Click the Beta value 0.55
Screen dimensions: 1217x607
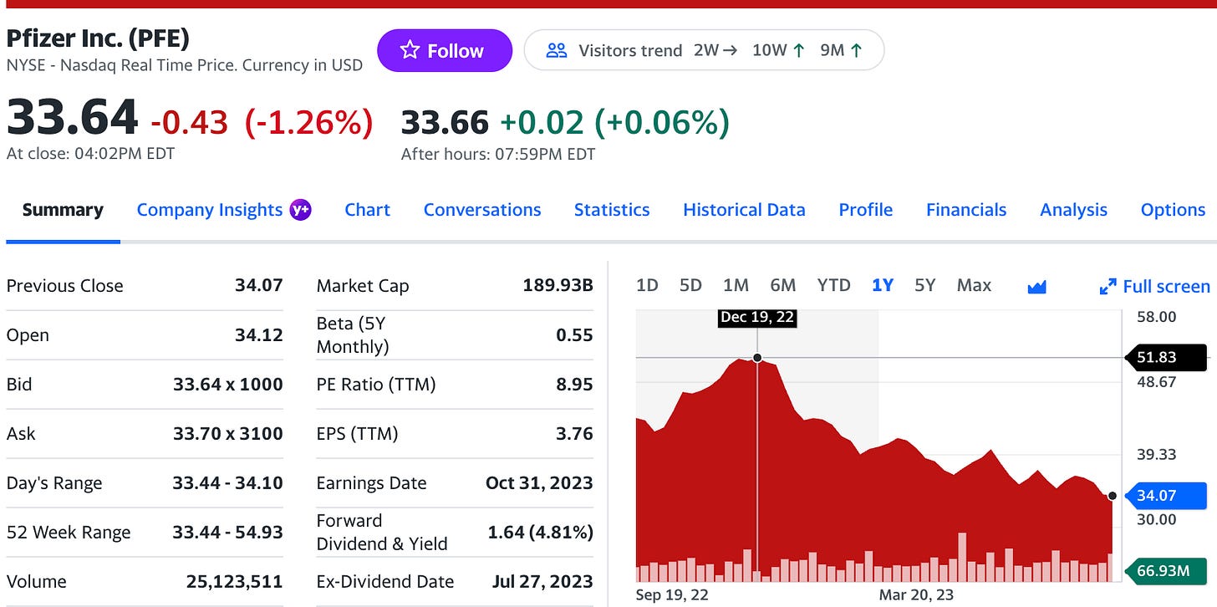pos(574,335)
